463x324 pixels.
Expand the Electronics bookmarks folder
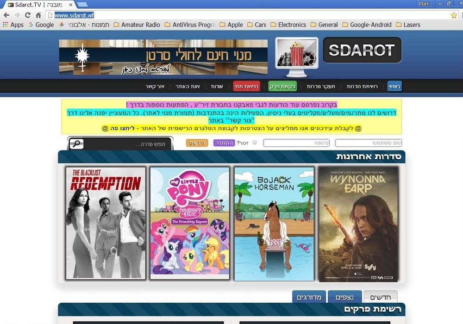click(288, 25)
